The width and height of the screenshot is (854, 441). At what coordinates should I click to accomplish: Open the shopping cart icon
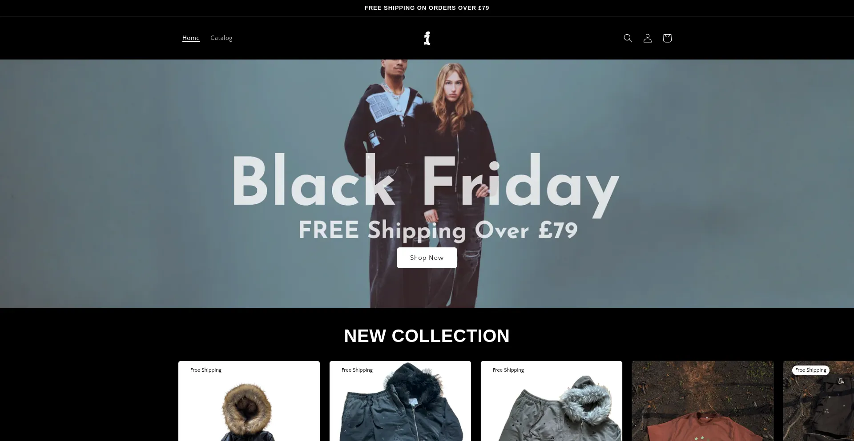click(667, 38)
